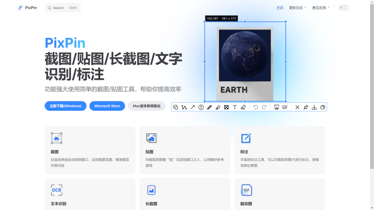
Task: Start long screenshot with scissors icon
Action: (276, 107)
